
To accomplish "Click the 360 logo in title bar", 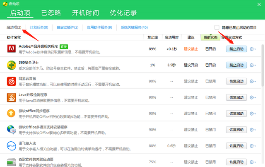I will coord(5,4).
